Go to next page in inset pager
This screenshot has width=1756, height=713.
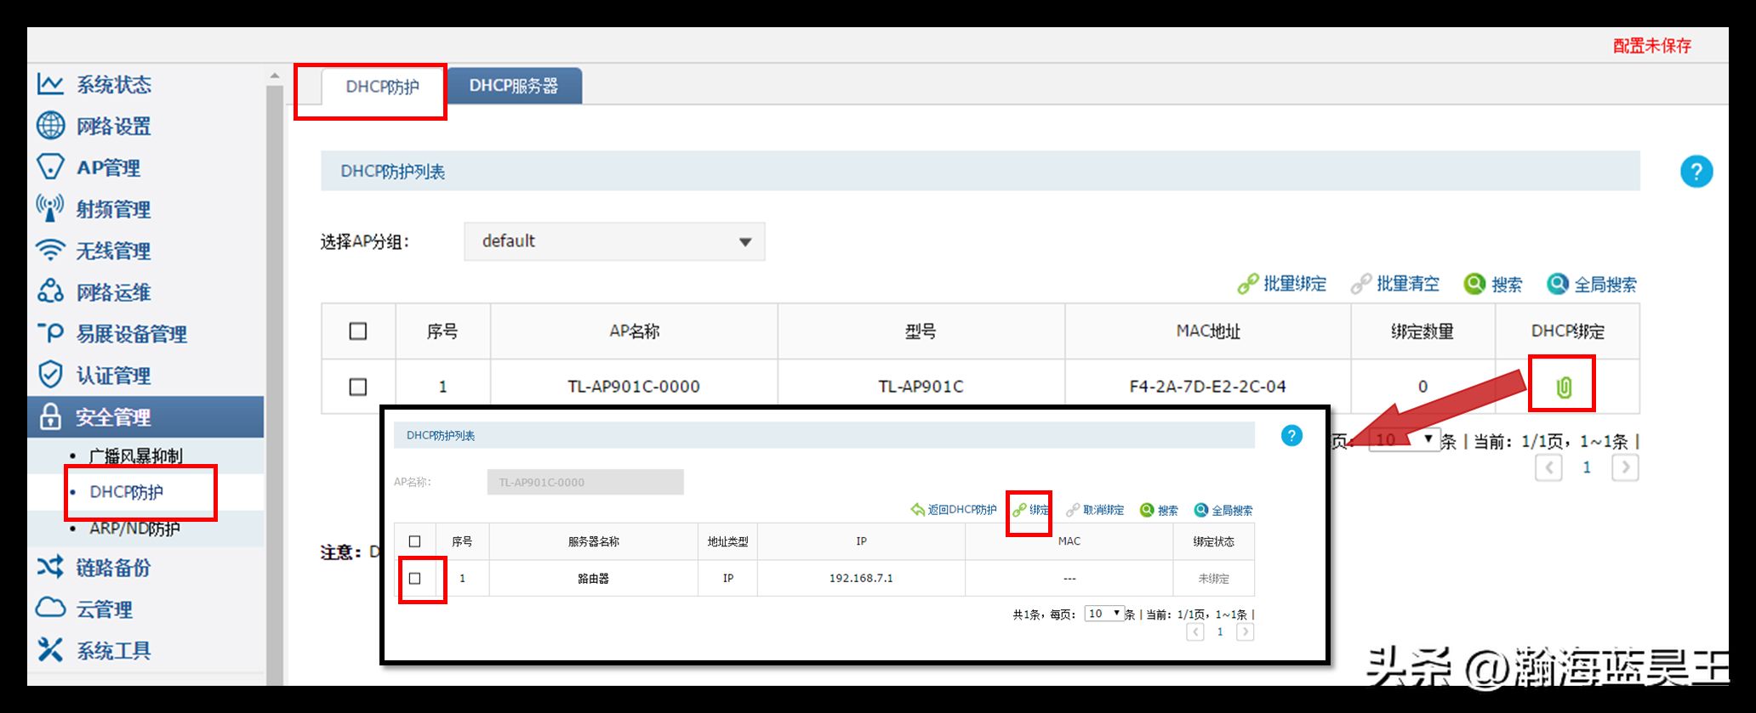(1245, 631)
